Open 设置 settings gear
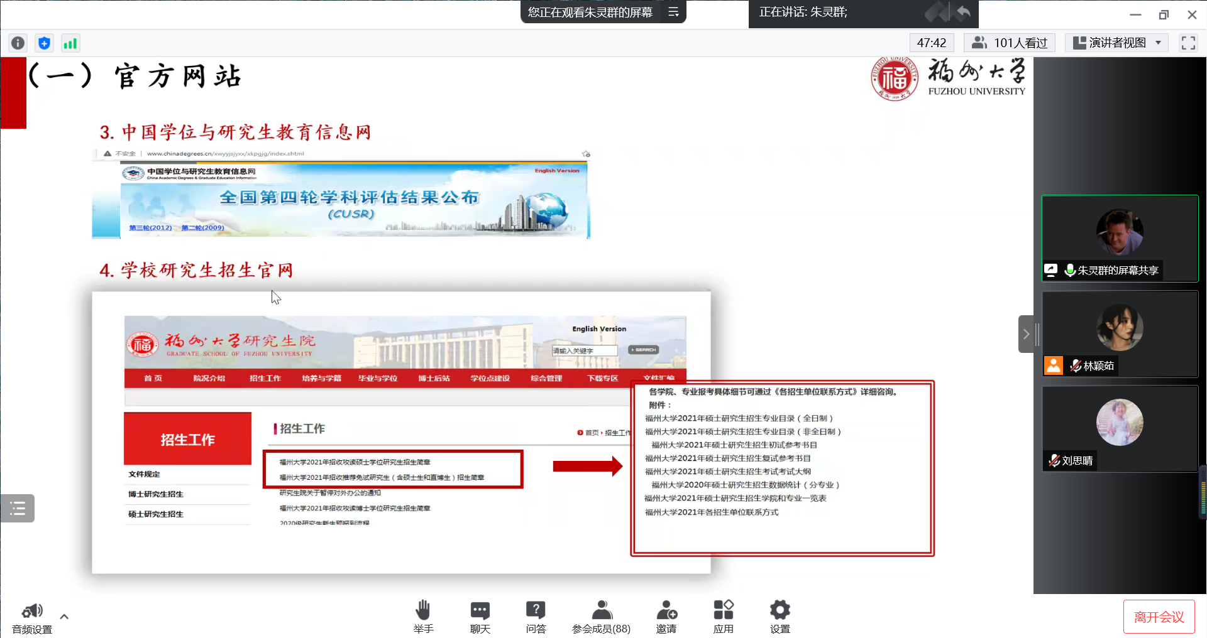1207x638 pixels. click(x=780, y=617)
